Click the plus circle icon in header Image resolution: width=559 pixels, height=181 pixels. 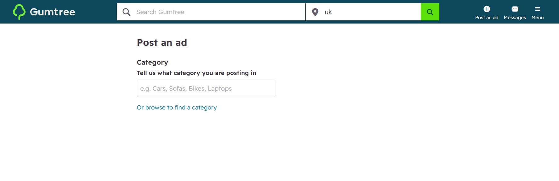tap(487, 9)
